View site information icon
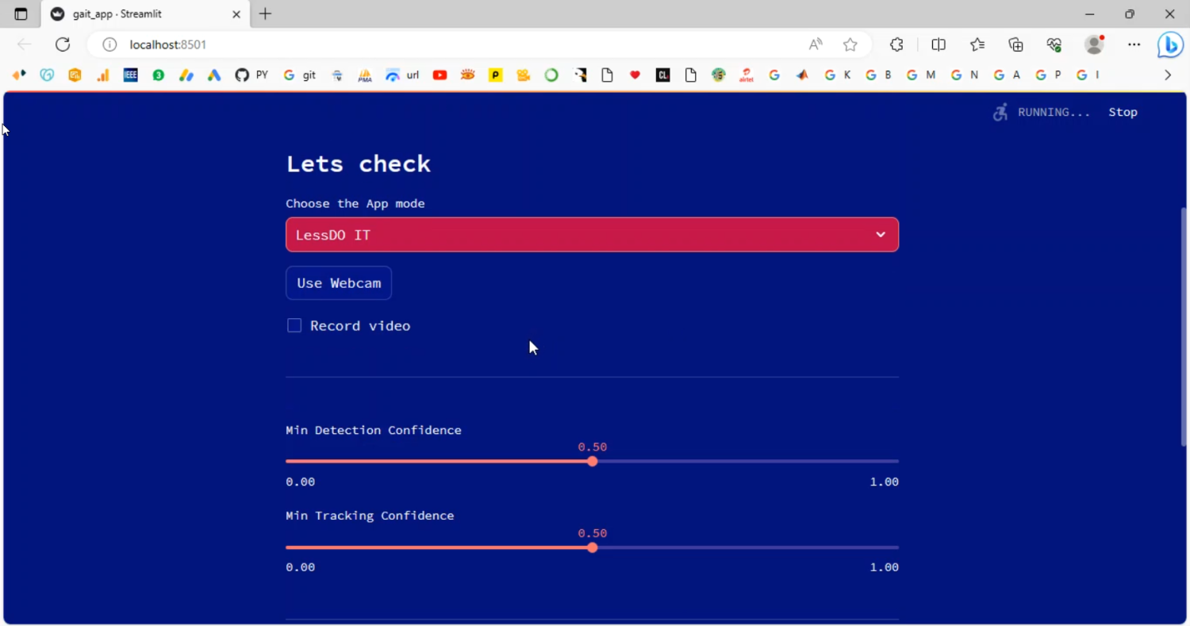The width and height of the screenshot is (1190, 626). [x=109, y=44]
